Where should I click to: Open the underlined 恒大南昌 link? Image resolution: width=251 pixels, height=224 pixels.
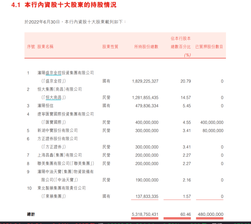(x=54, y=98)
